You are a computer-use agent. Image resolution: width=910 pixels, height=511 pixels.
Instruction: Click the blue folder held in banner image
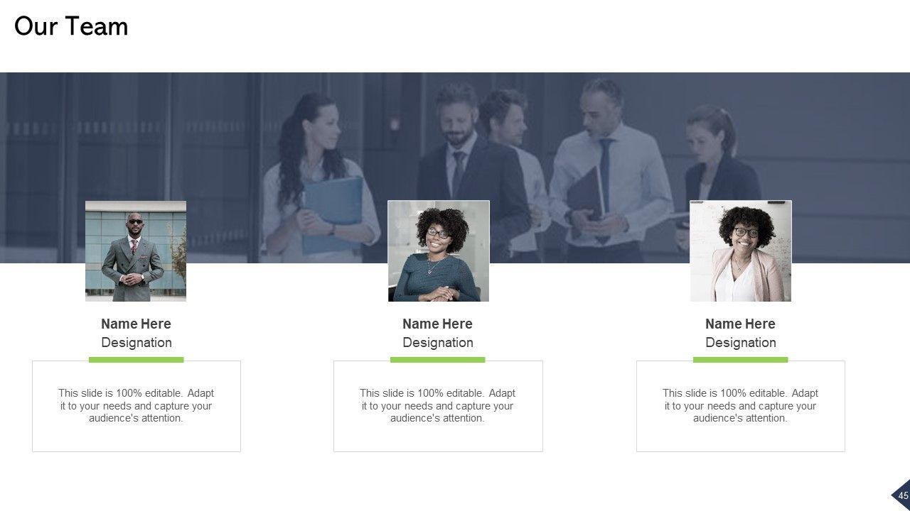click(333, 213)
